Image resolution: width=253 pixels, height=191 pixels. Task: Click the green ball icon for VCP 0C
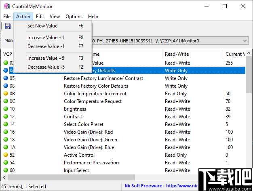(x=6, y=101)
